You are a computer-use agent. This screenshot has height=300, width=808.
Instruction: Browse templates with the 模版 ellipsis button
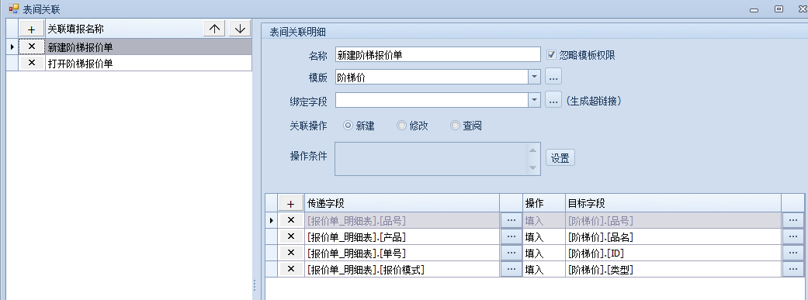click(x=553, y=78)
